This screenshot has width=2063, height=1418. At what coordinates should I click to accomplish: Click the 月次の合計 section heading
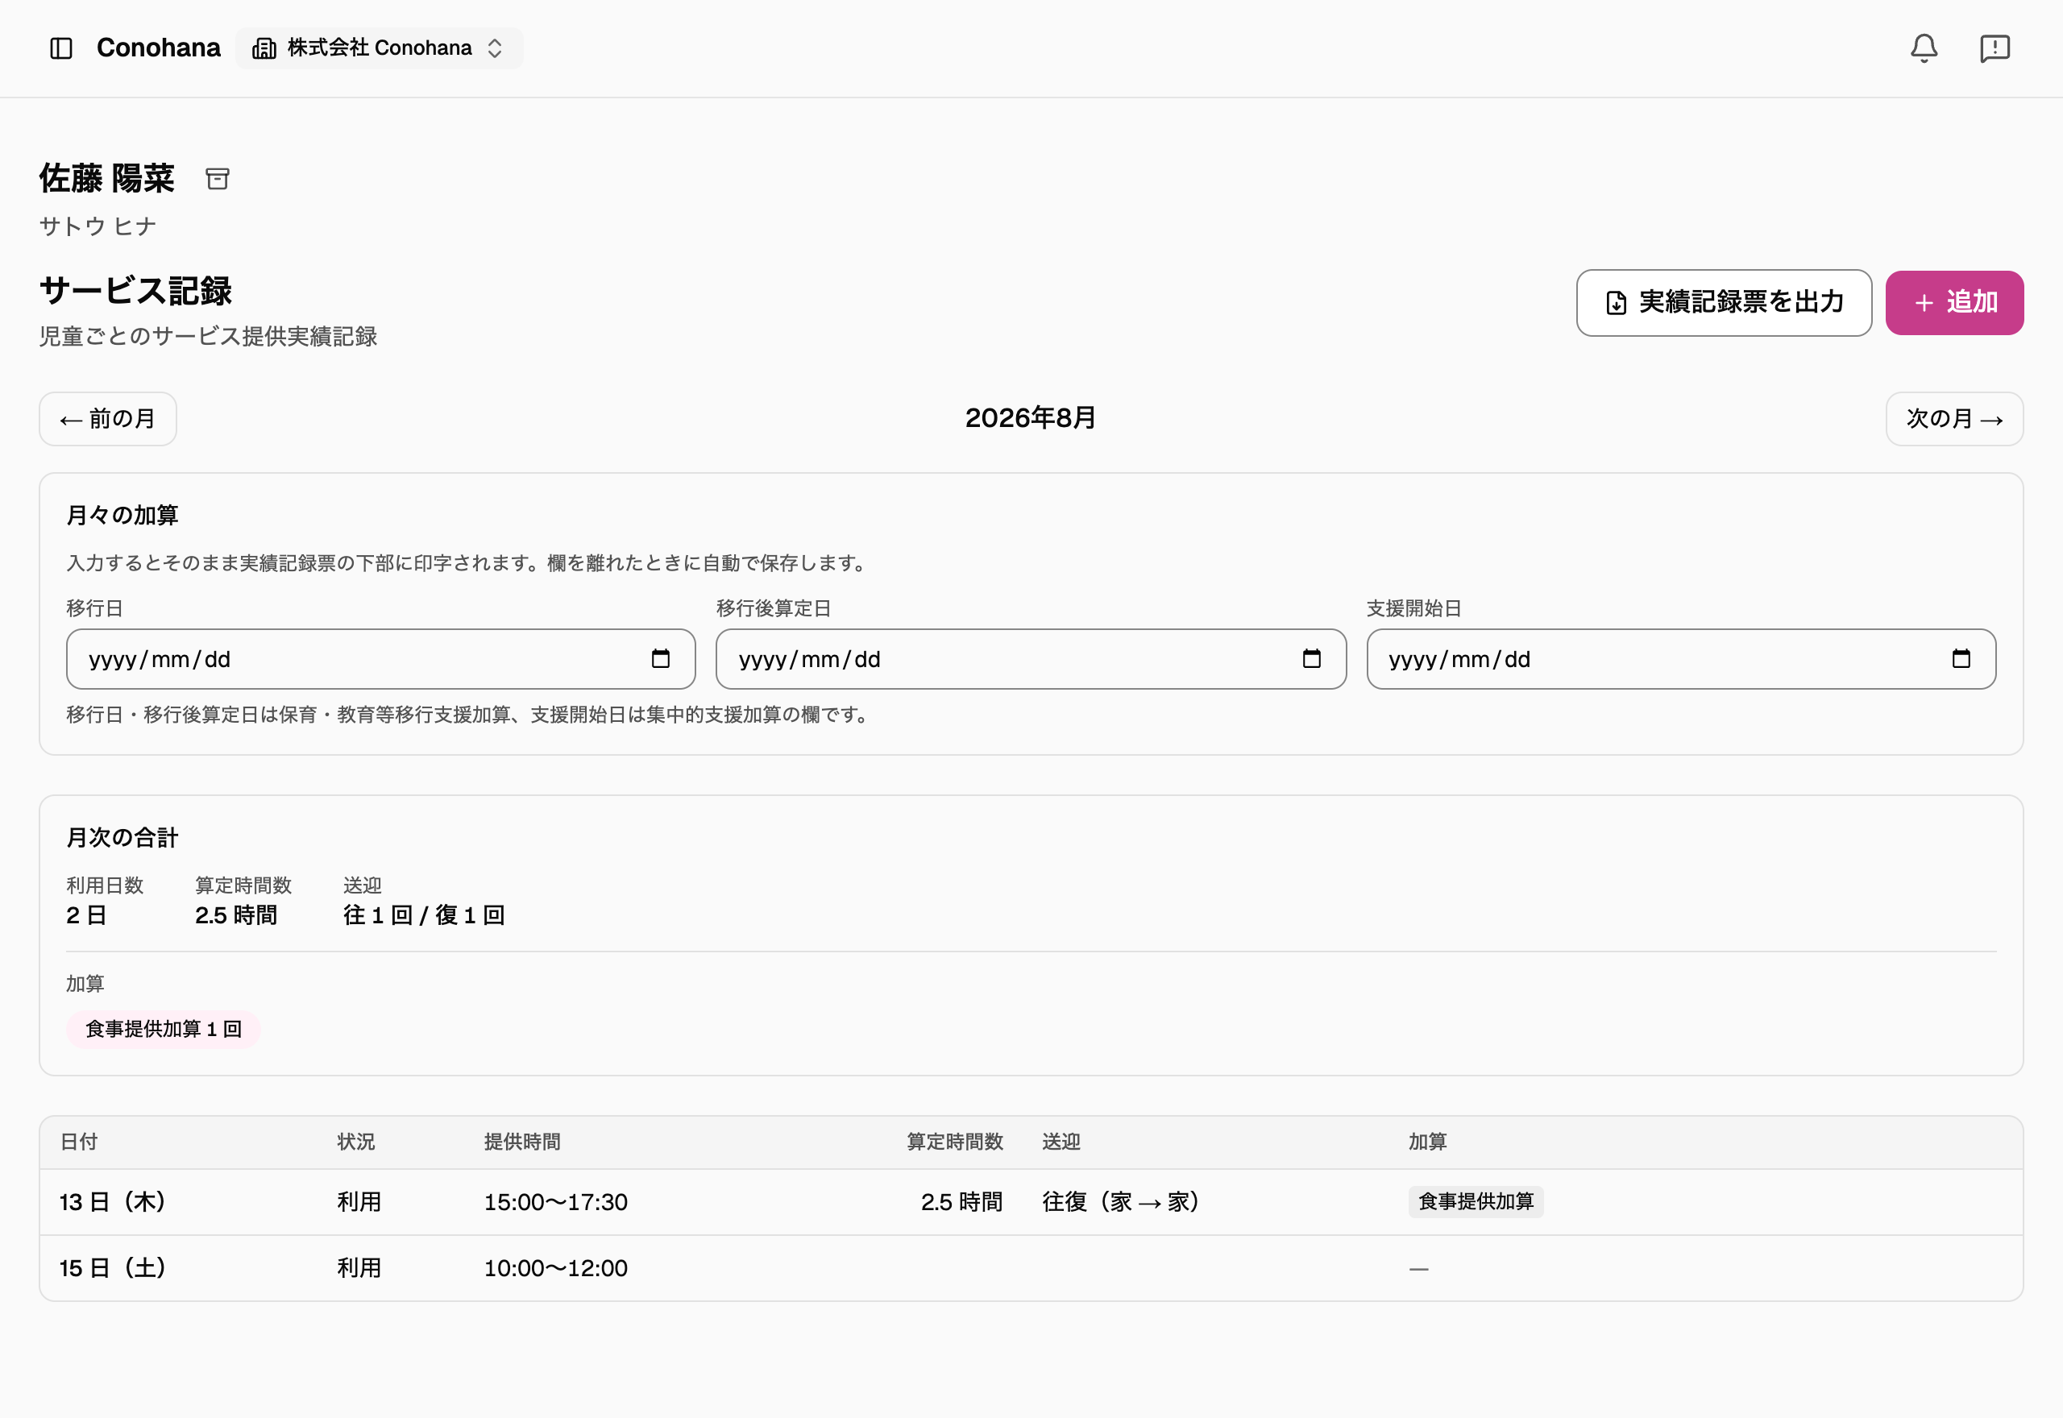[122, 837]
